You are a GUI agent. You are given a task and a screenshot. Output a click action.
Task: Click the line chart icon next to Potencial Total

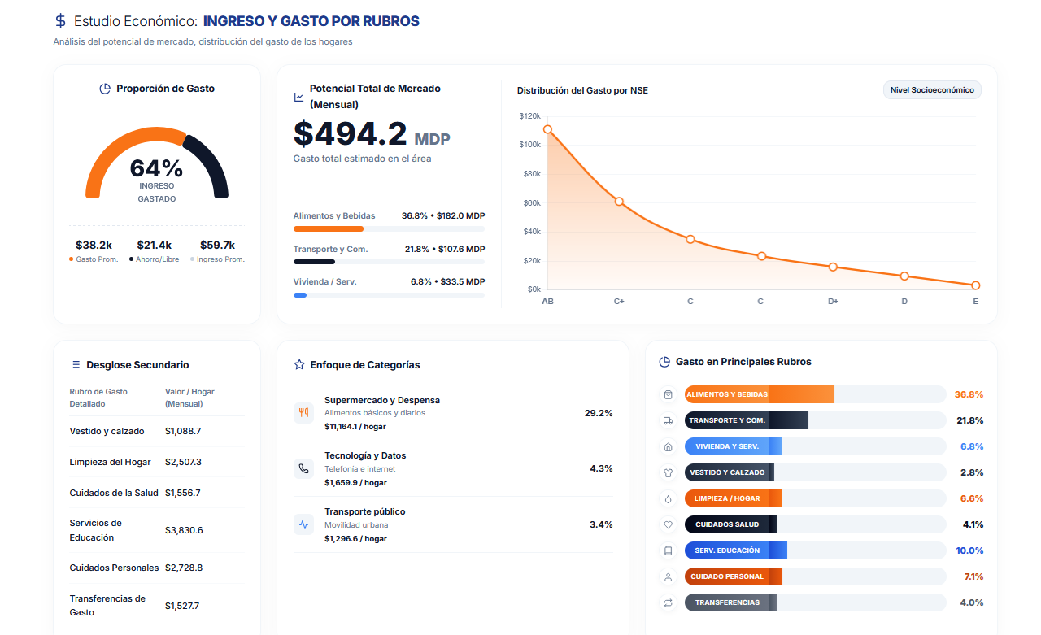(x=298, y=98)
